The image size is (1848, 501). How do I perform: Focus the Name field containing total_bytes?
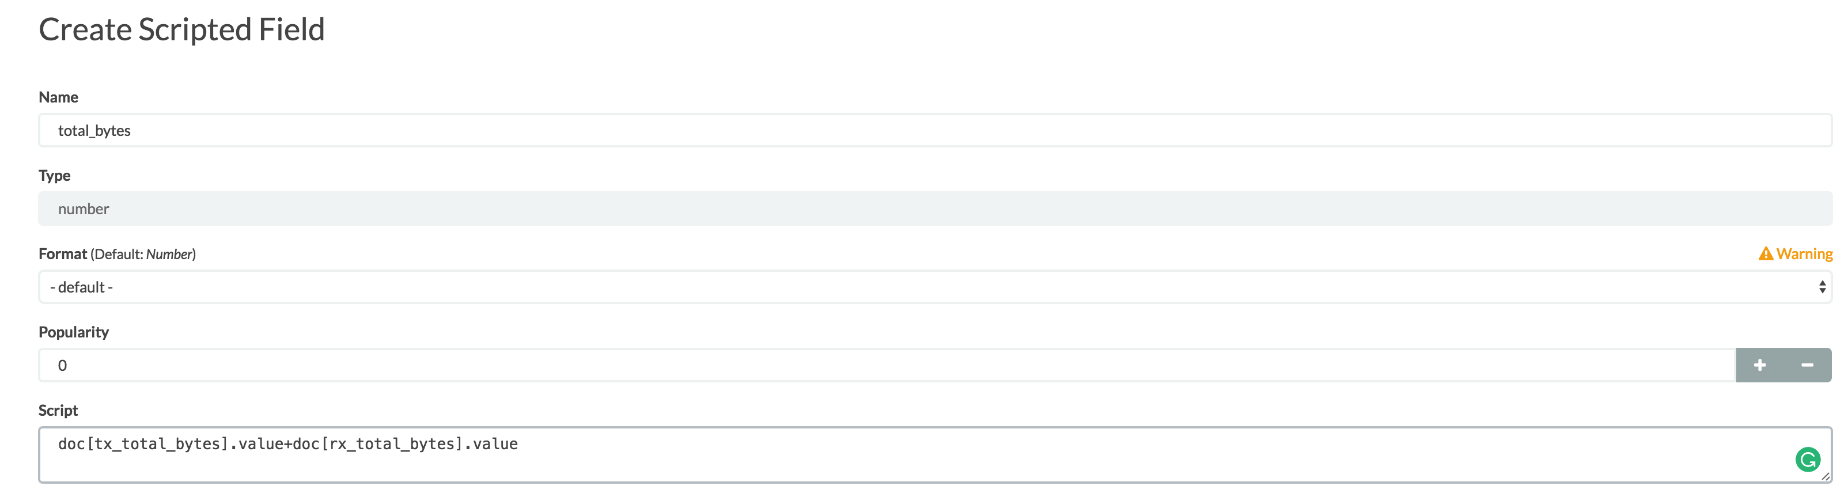point(935,131)
